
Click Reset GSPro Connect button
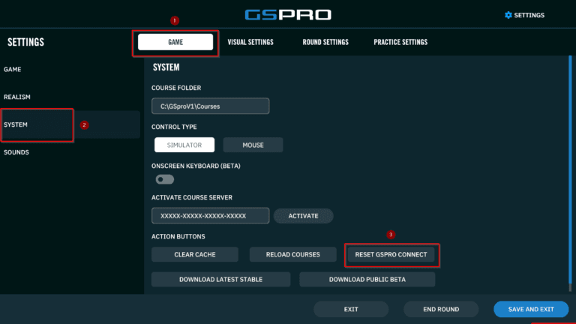click(x=391, y=254)
